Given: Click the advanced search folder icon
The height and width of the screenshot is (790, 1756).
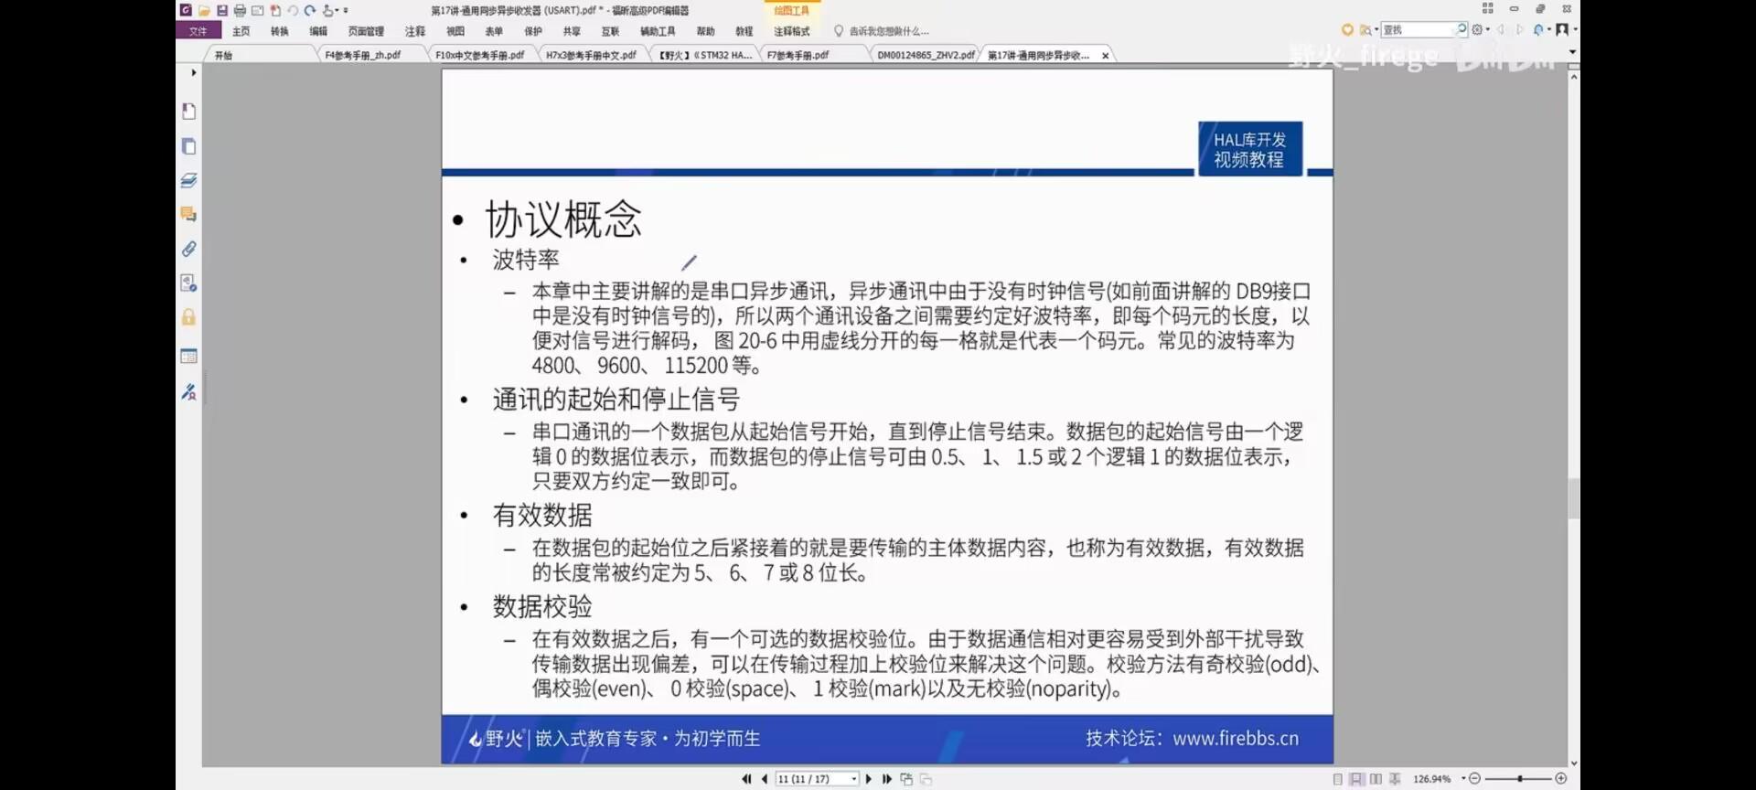Looking at the screenshot, I should [x=1365, y=29].
